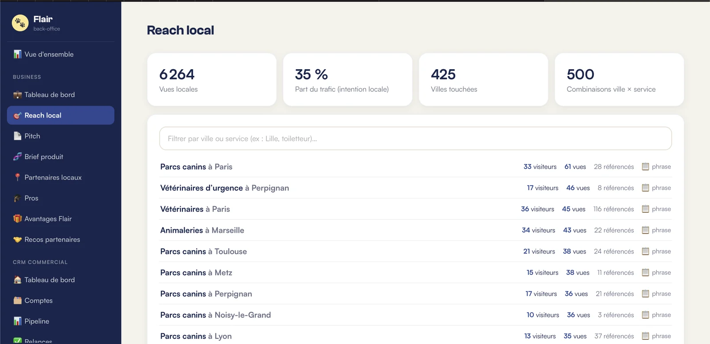Click the Vétérinaires d'urgence à Perpignan title
Screen dimensions: 710x344
pyautogui.click(x=225, y=188)
